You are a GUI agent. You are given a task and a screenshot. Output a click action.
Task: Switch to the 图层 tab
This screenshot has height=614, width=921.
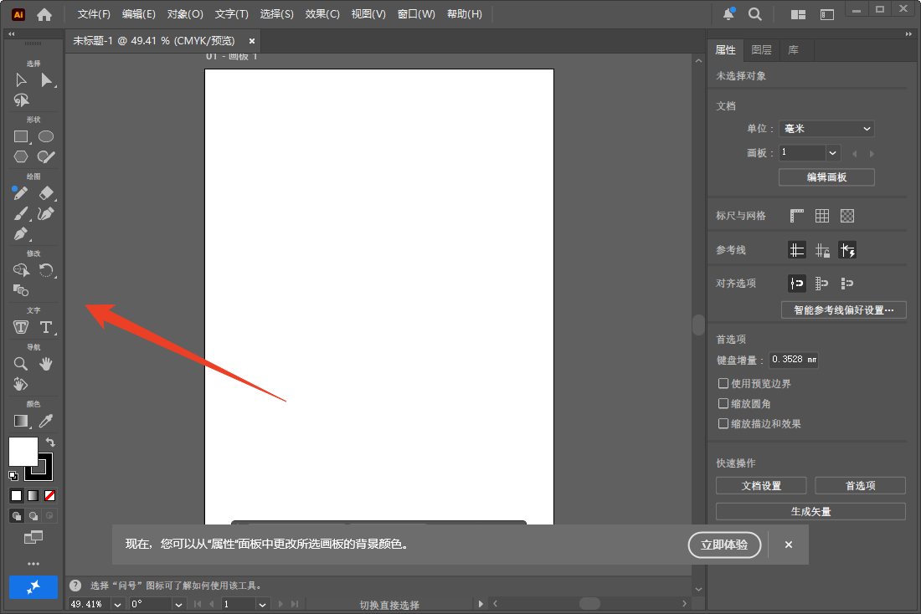761,50
